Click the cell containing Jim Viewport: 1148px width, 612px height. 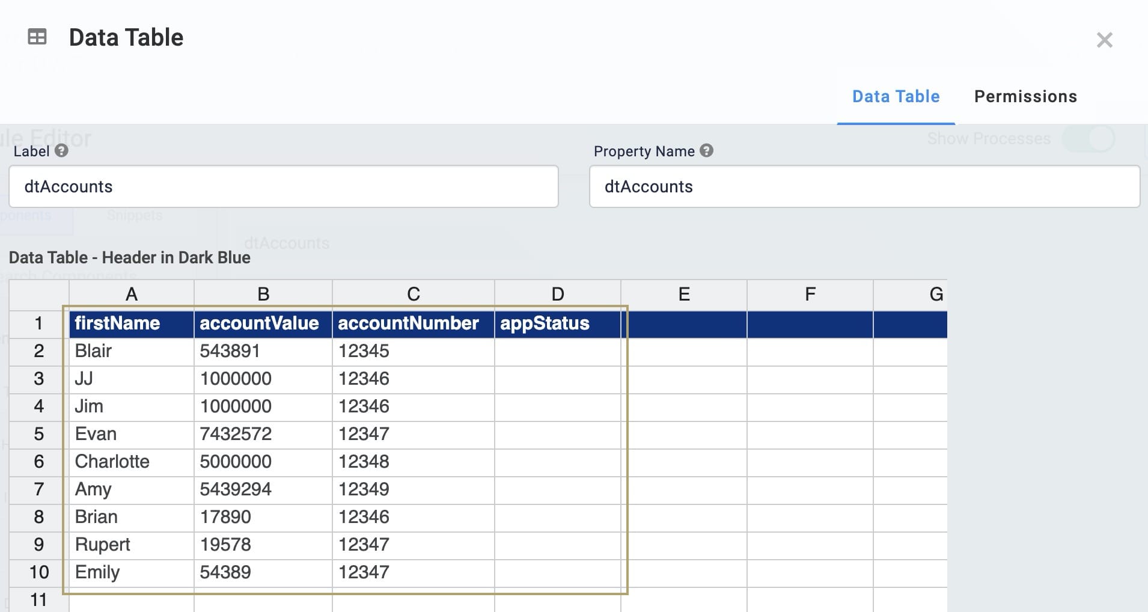click(x=132, y=407)
